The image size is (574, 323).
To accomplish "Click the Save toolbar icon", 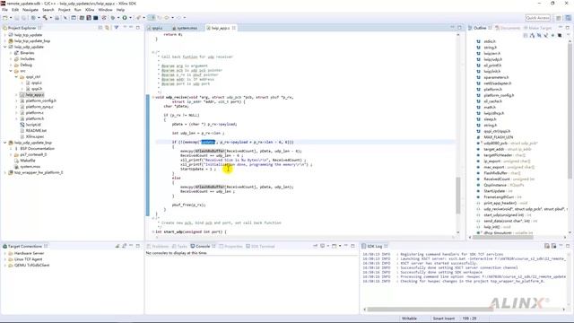I will coord(16,18).
